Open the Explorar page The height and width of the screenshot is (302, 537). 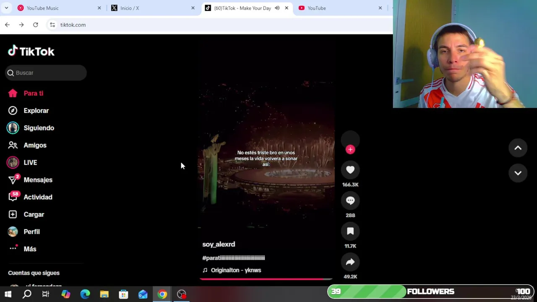(29, 110)
